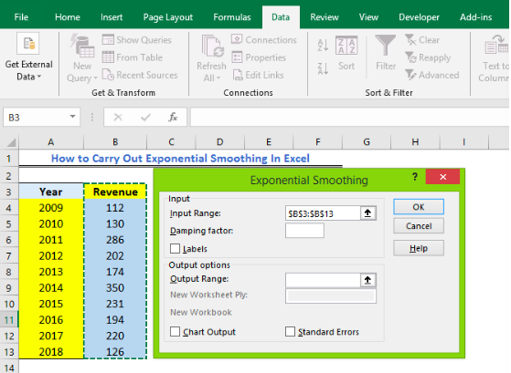
Task: Switch to the View tab
Action: point(368,17)
